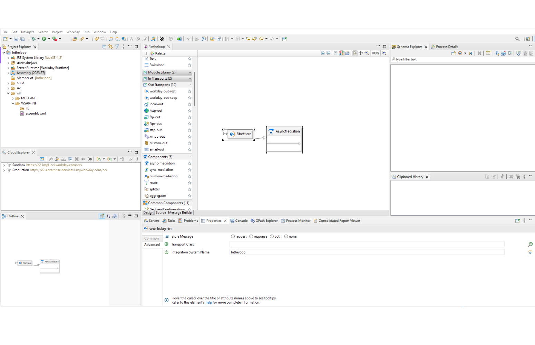Set zoom level in the 100% field

pyautogui.click(x=375, y=53)
